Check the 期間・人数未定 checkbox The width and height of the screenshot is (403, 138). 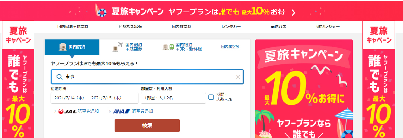[x=211, y=97]
